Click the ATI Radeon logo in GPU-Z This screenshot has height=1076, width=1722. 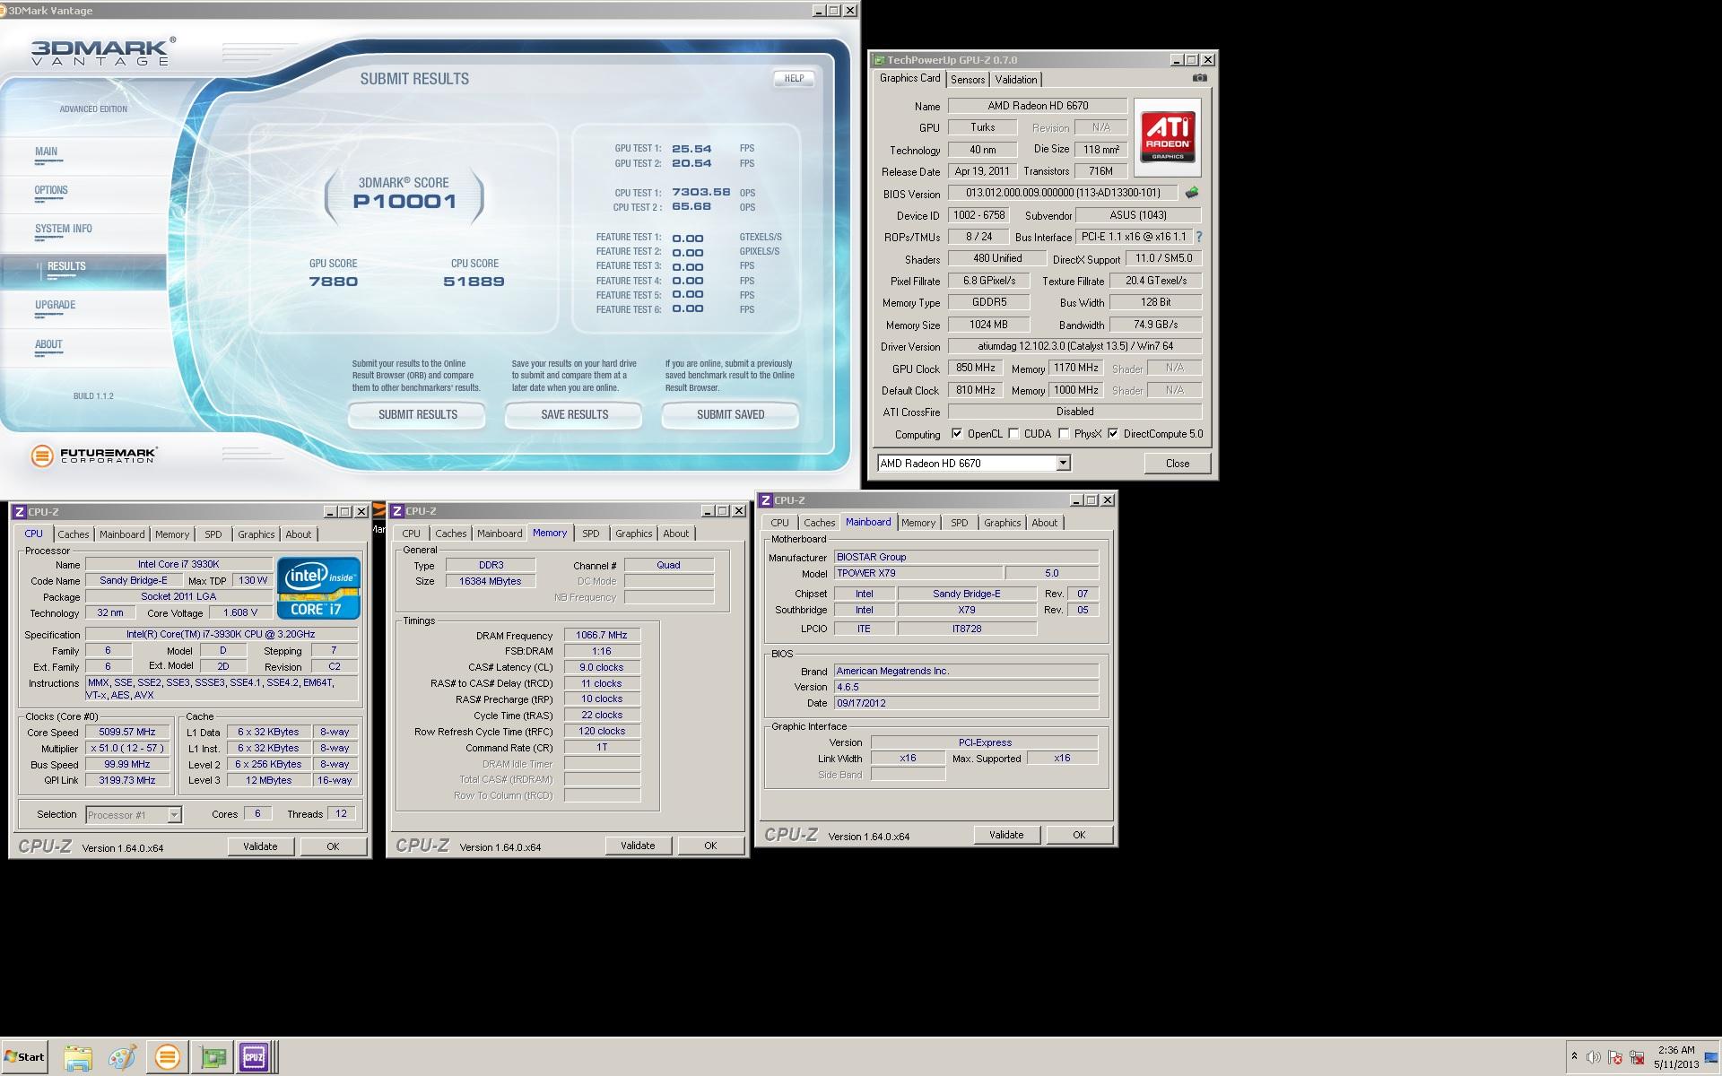tap(1167, 135)
